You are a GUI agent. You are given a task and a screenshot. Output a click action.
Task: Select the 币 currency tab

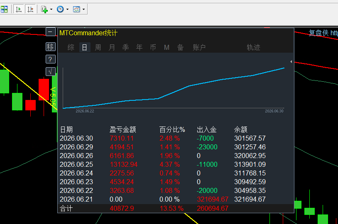click(153, 47)
